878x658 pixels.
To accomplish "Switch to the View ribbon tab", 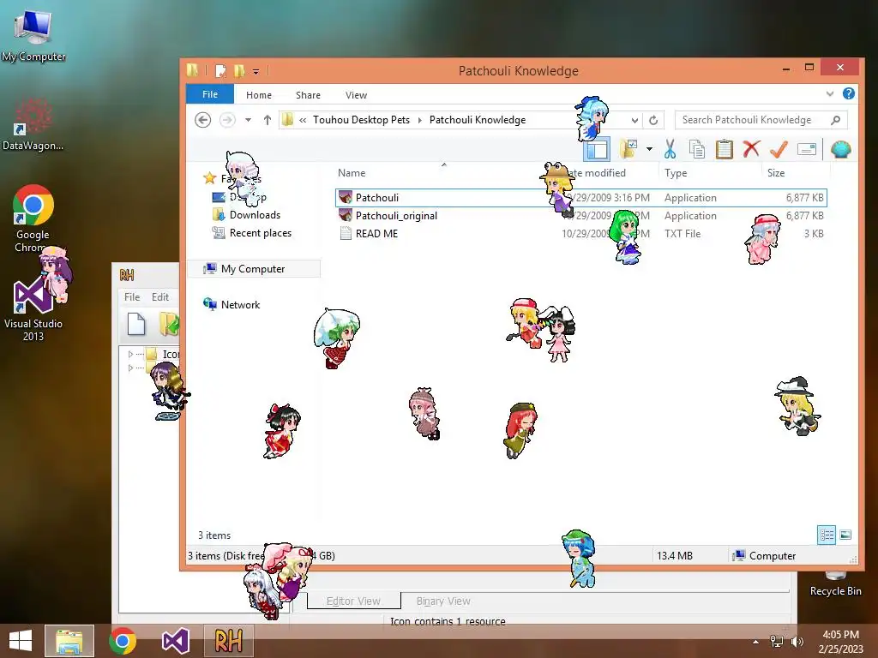I will [x=356, y=95].
